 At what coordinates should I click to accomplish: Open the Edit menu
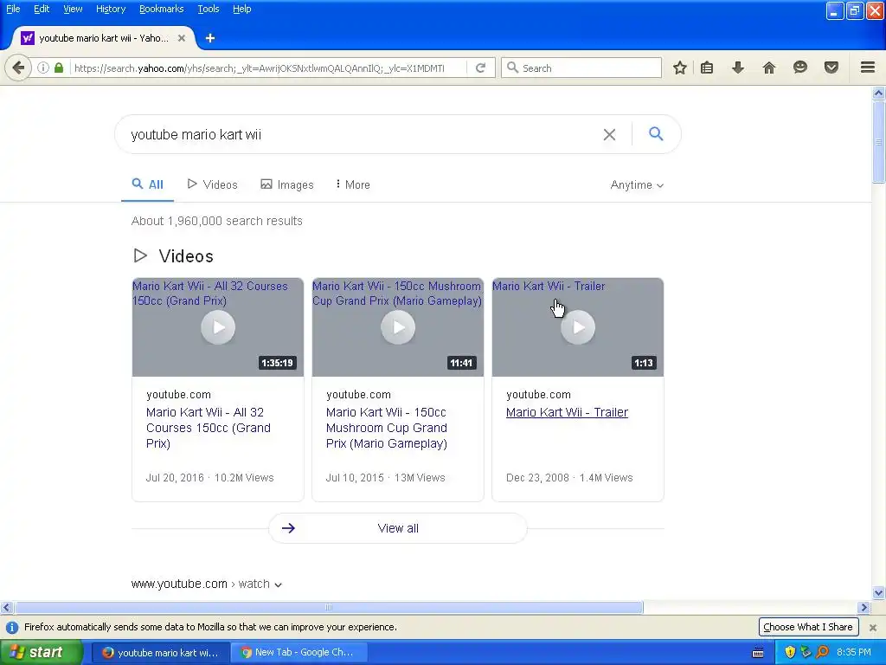[42, 9]
